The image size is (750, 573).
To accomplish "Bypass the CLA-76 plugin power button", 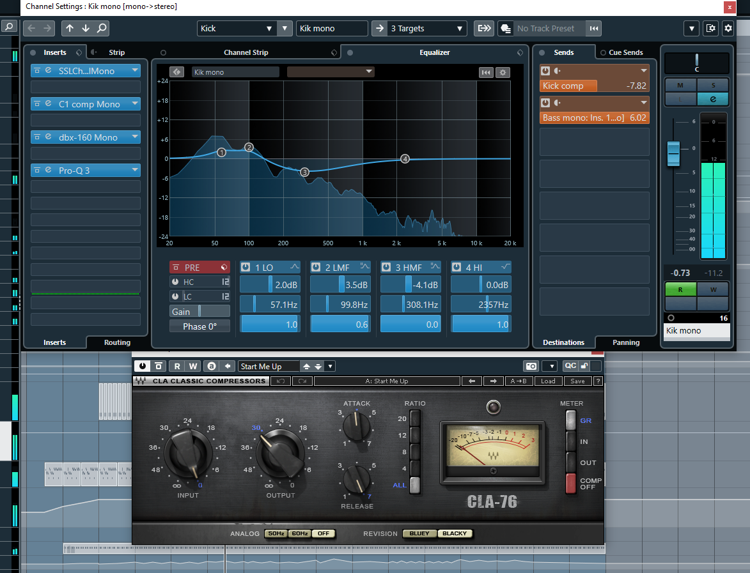I will [x=143, y=366].
